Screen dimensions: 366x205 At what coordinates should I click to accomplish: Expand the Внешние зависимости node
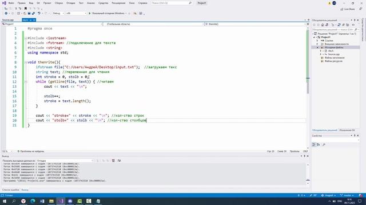tap(317, 44)
